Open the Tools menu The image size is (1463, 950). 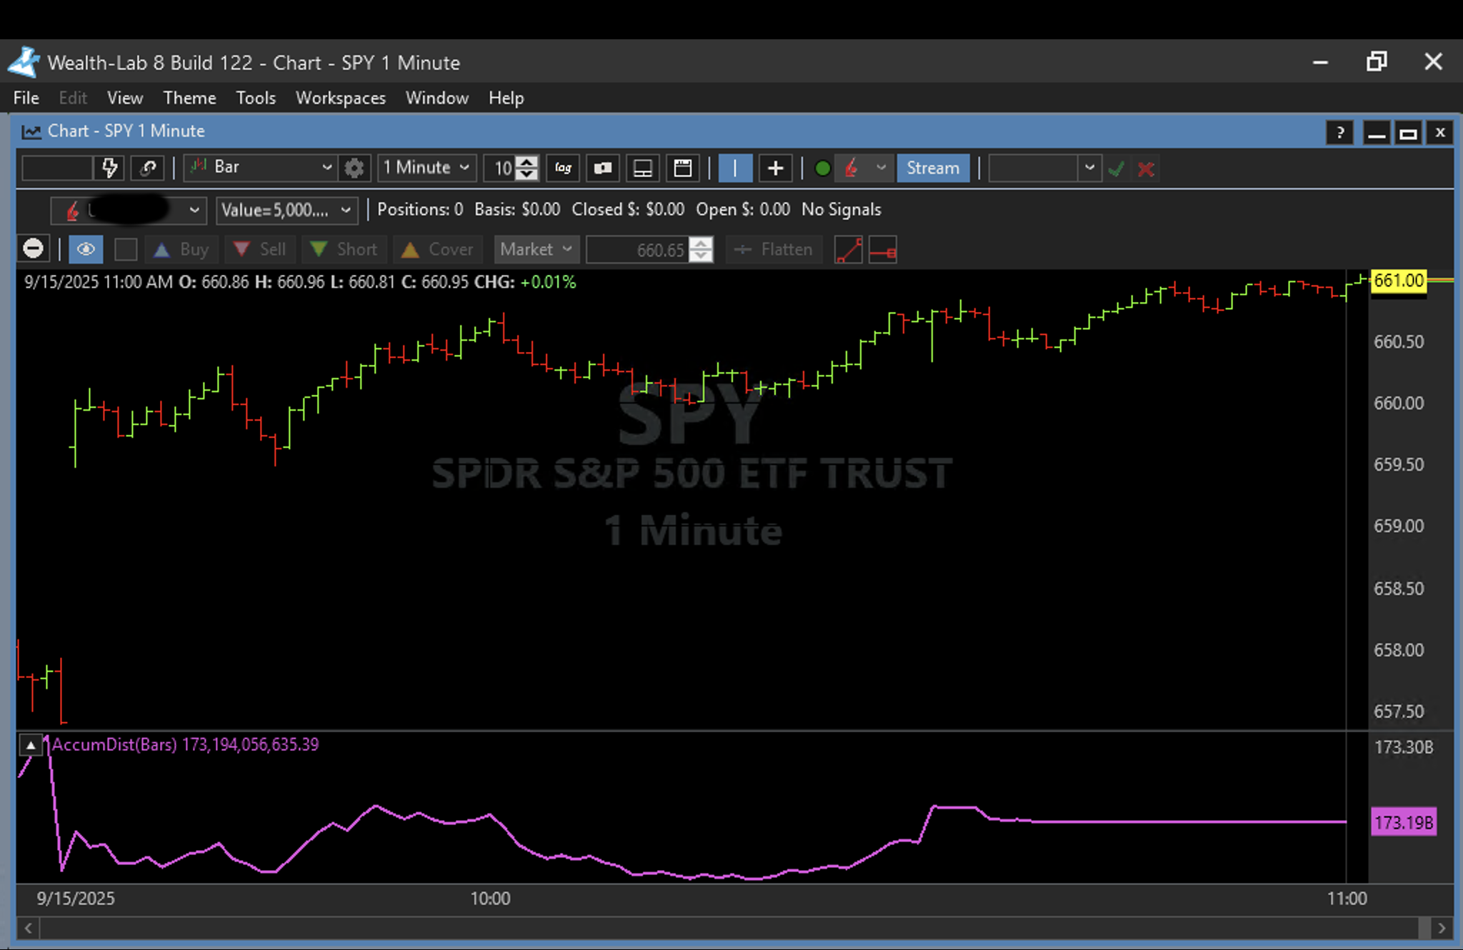(x=256, y=98)
